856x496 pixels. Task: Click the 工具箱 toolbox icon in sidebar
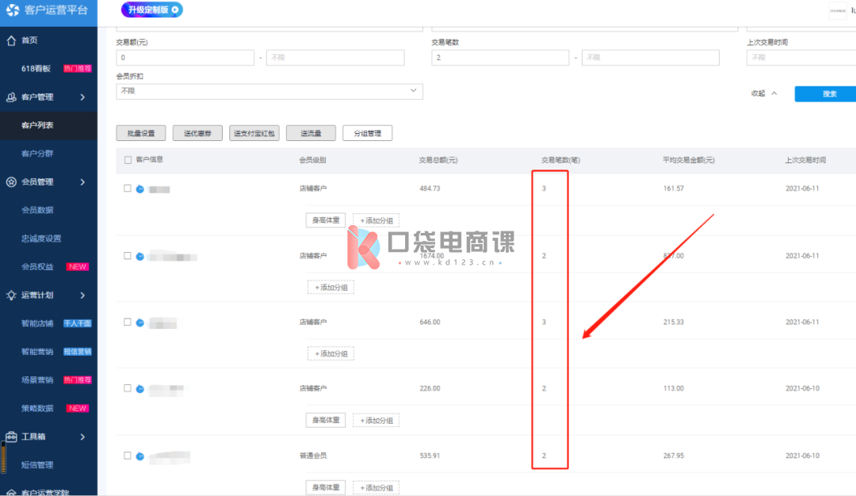[x=11, y=437]
